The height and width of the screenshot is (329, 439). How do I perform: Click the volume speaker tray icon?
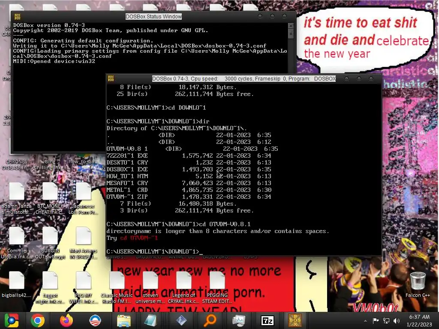[x=397, y=320]
